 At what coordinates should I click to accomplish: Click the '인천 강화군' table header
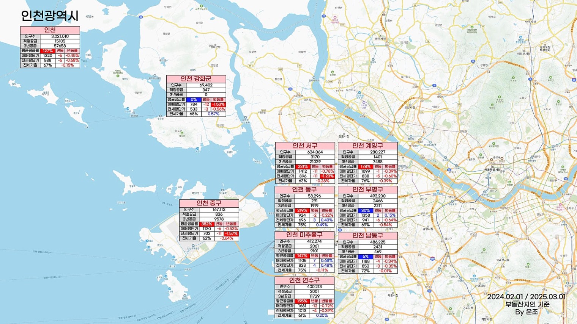196,78
